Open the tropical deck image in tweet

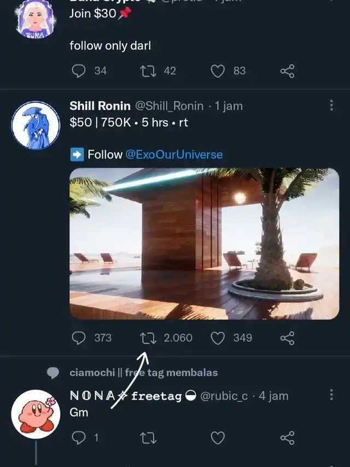coord(204,244)
